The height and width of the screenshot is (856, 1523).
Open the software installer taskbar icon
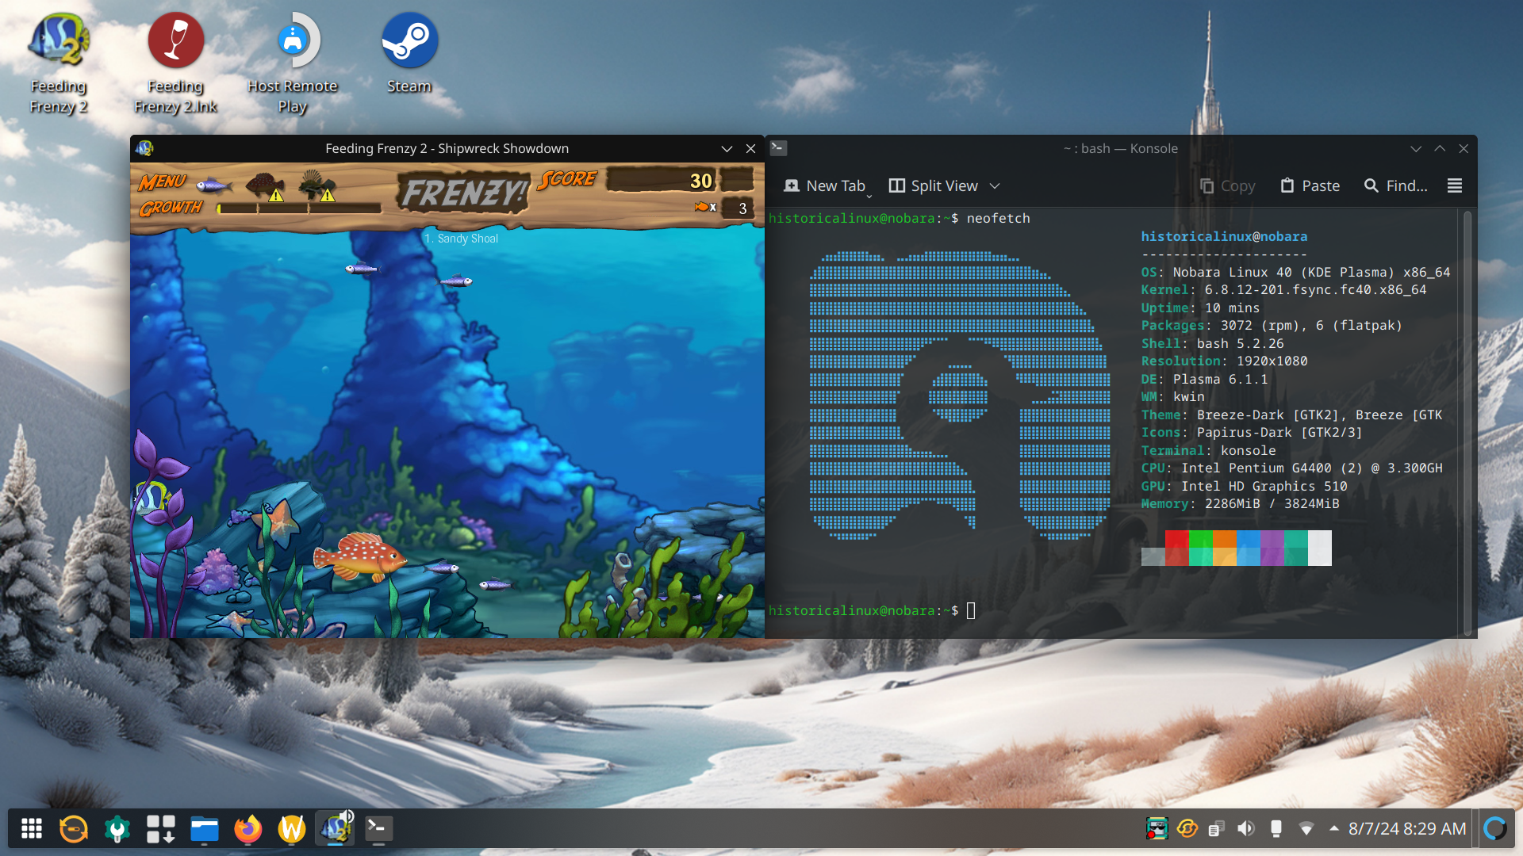pos(161,828)
